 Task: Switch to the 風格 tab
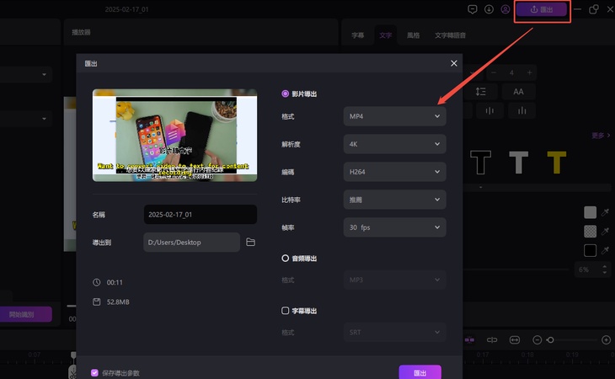pyautogui.click(x=414, y=35)
